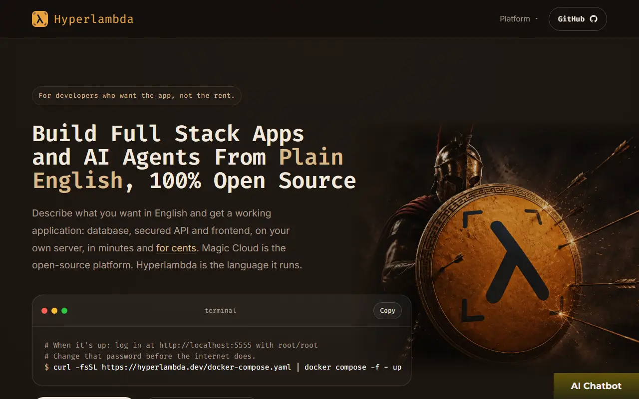Click the GitHub octocat icon

click(594, 19)
